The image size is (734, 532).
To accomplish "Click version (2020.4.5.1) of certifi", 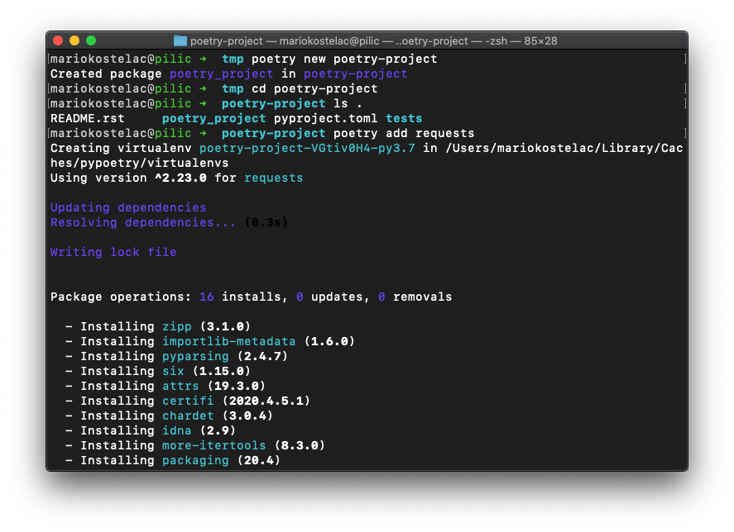I will [266, 401].
